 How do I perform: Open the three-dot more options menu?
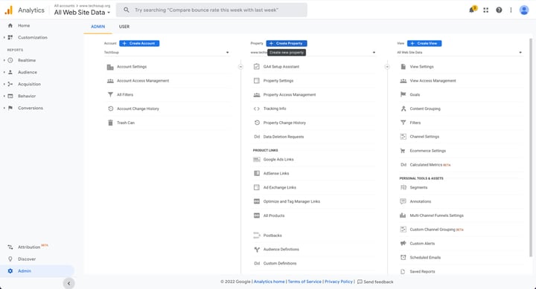(511, 10)
